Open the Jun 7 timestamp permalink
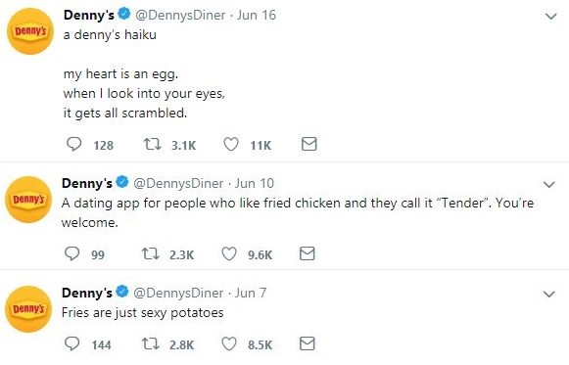Image resolution: width=569 pixels, height=365 pixels. click(251, 293)
